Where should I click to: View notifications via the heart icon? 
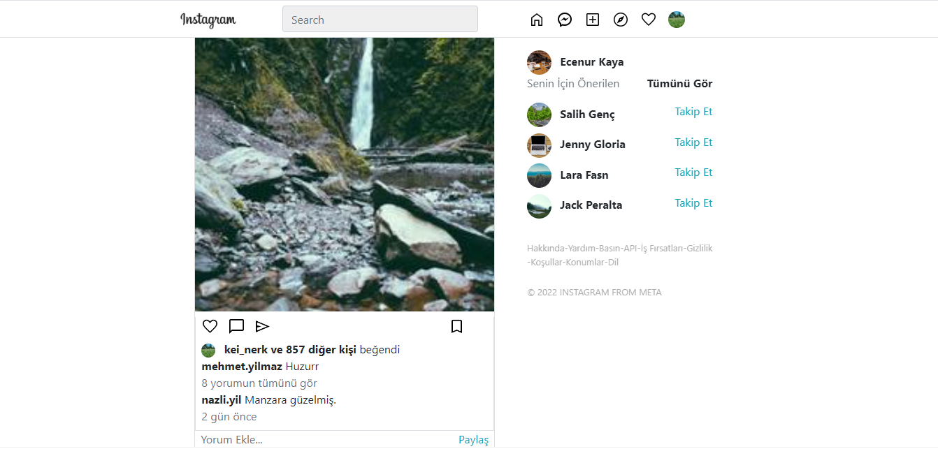[x=649, y=19]
